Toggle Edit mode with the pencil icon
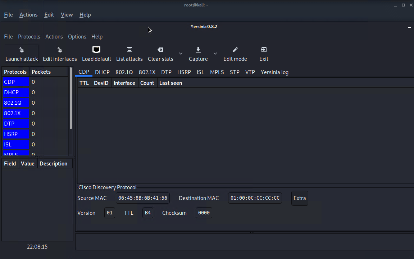414x259 pixels. (x=235, y=50)
